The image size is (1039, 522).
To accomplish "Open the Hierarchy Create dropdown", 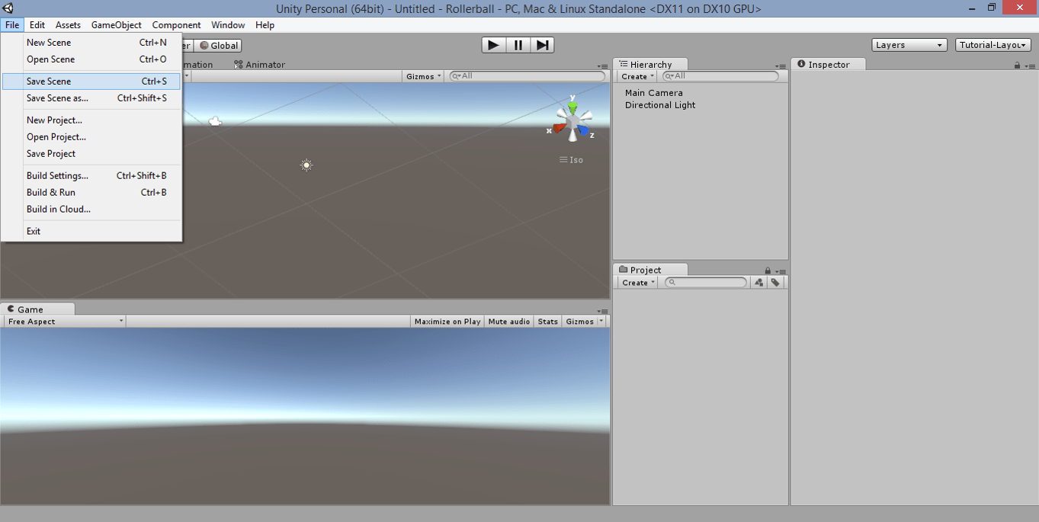I will coord(637,76).
